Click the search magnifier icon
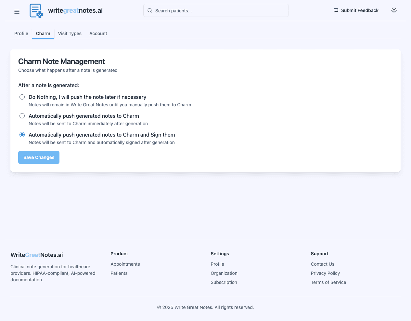 pyautogui.click(x=149, y=10)
